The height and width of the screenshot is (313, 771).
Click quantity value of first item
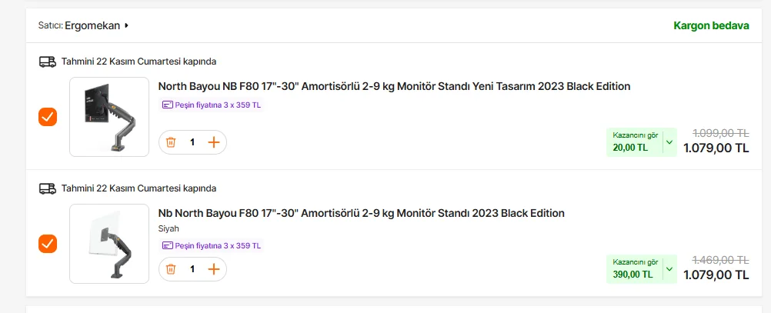(192, 142)
